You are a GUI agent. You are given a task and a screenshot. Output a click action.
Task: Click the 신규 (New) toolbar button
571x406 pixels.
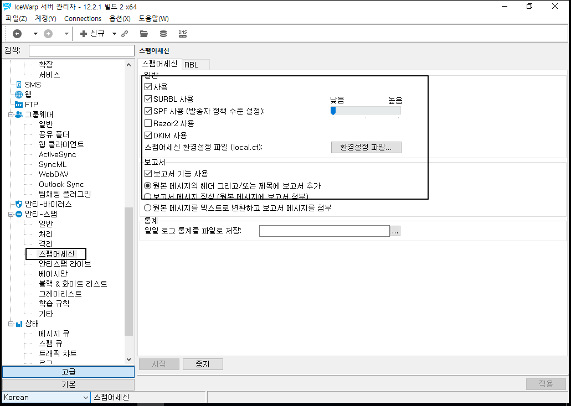(x=92, y=34)
